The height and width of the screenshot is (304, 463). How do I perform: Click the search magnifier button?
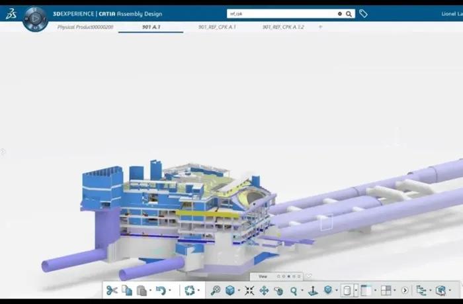click(x=349, y=13)
